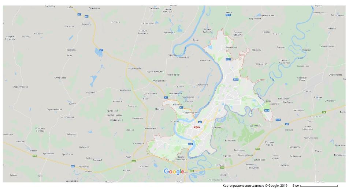Select the Шарипово village label
This screenshot has height=189, width=349.
86,24
